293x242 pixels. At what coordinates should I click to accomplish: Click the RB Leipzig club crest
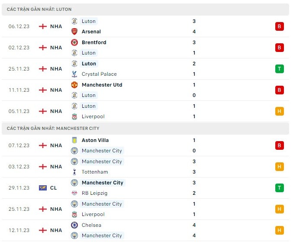[x=74, y=193]
